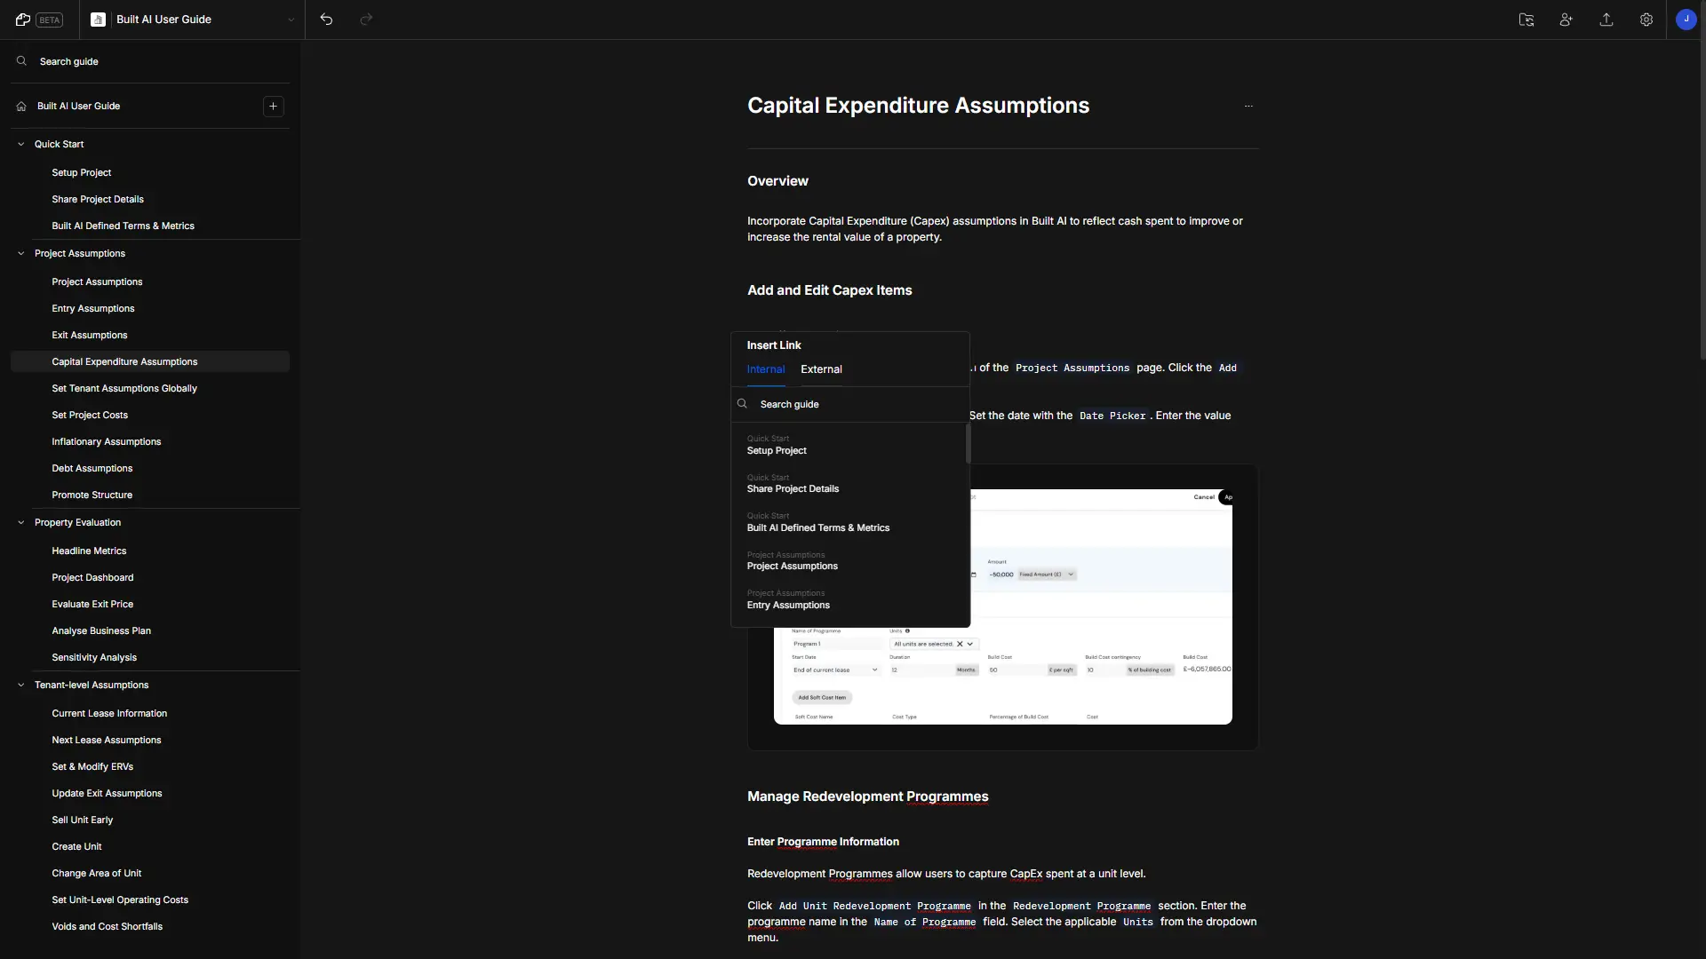Viewport: 1706px width, 959px height.
Task: Click the Manage Redevelopment Programmes heading
Action: coord(867,797)
